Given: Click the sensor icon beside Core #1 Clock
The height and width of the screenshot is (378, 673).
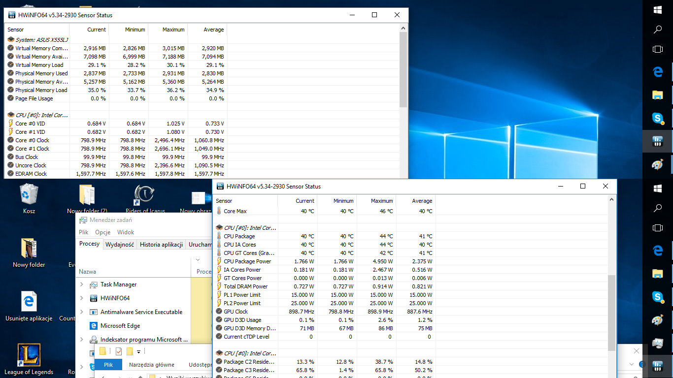Looking at the screenshot, I should coord(10,149).
